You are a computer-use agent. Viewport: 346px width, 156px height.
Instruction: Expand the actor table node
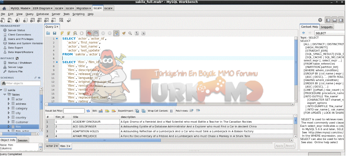point(9,99)
